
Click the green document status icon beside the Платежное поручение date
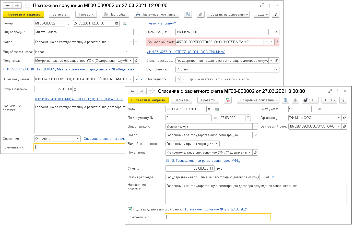(125, 24)
